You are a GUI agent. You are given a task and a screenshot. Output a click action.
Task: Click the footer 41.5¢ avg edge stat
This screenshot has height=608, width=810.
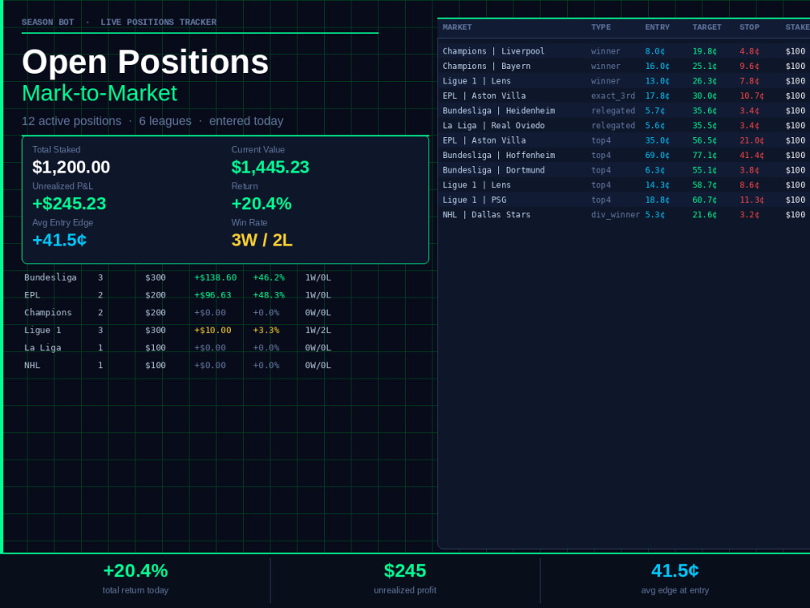click(675, 579)
